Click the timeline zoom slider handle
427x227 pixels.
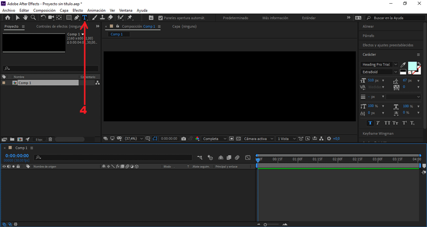click(x=265, y=224)
